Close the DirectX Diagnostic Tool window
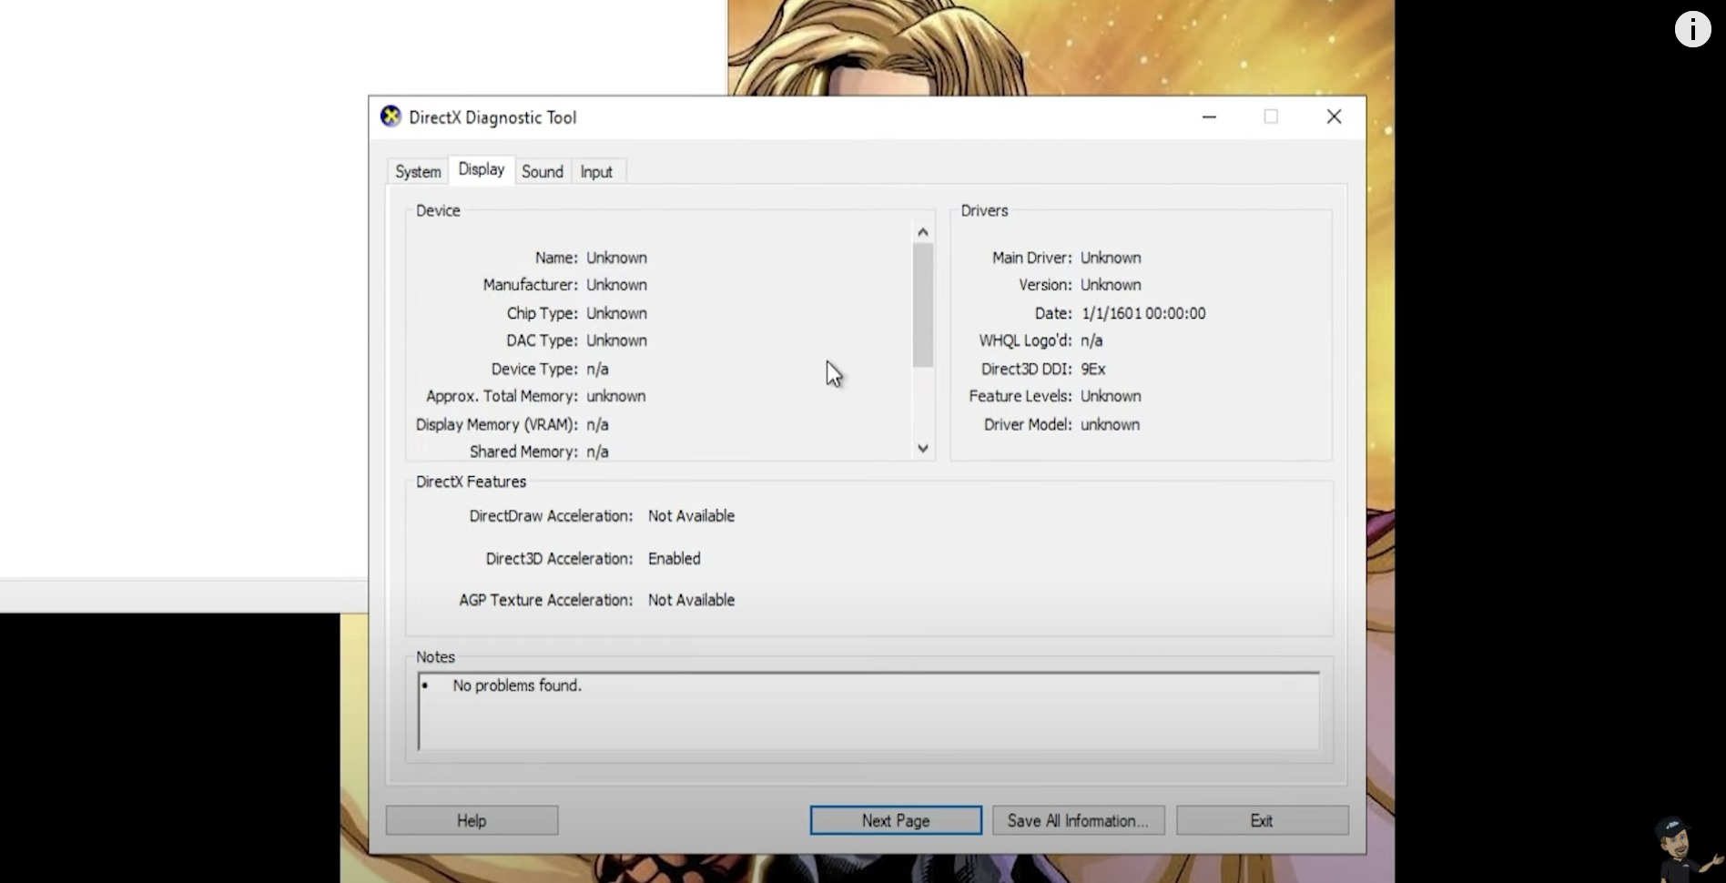 click(1334, 117)
